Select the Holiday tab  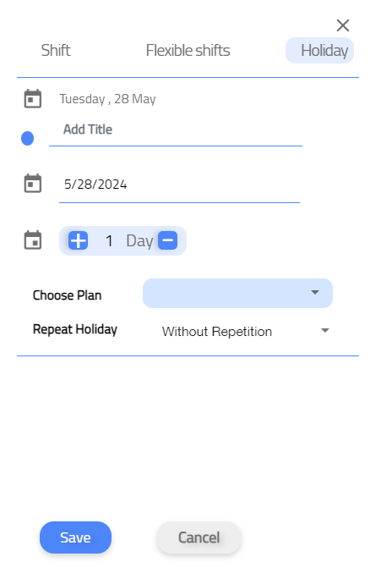click(319, 51)
